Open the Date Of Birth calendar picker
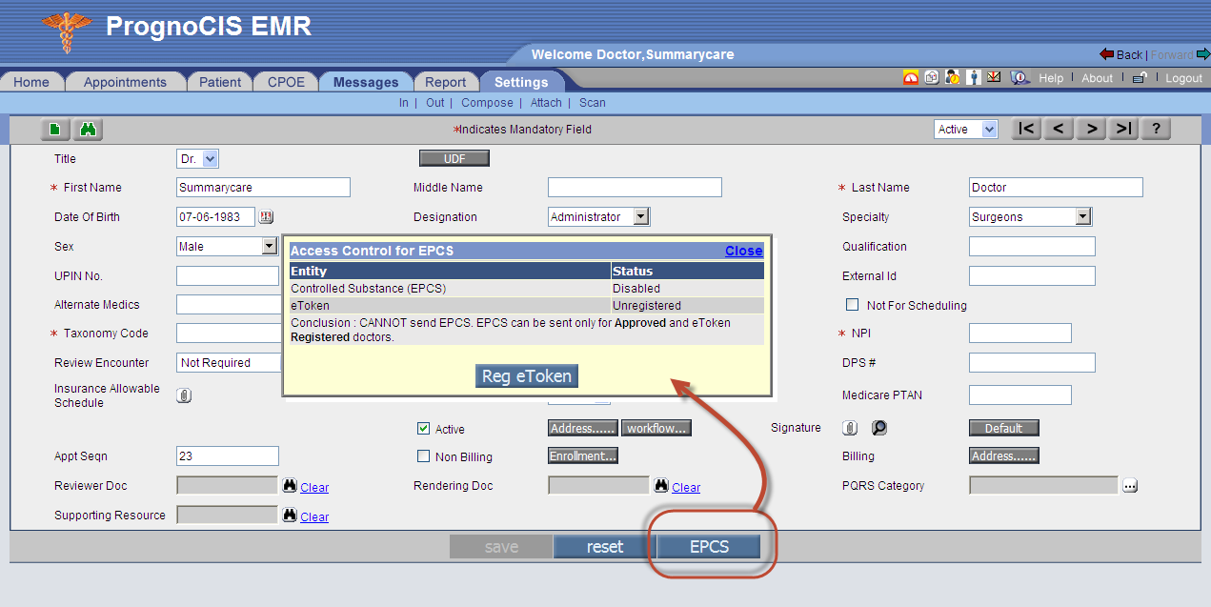Image resolution: width=1211 pixels, height=607 pixels. [x=266, y=217]
